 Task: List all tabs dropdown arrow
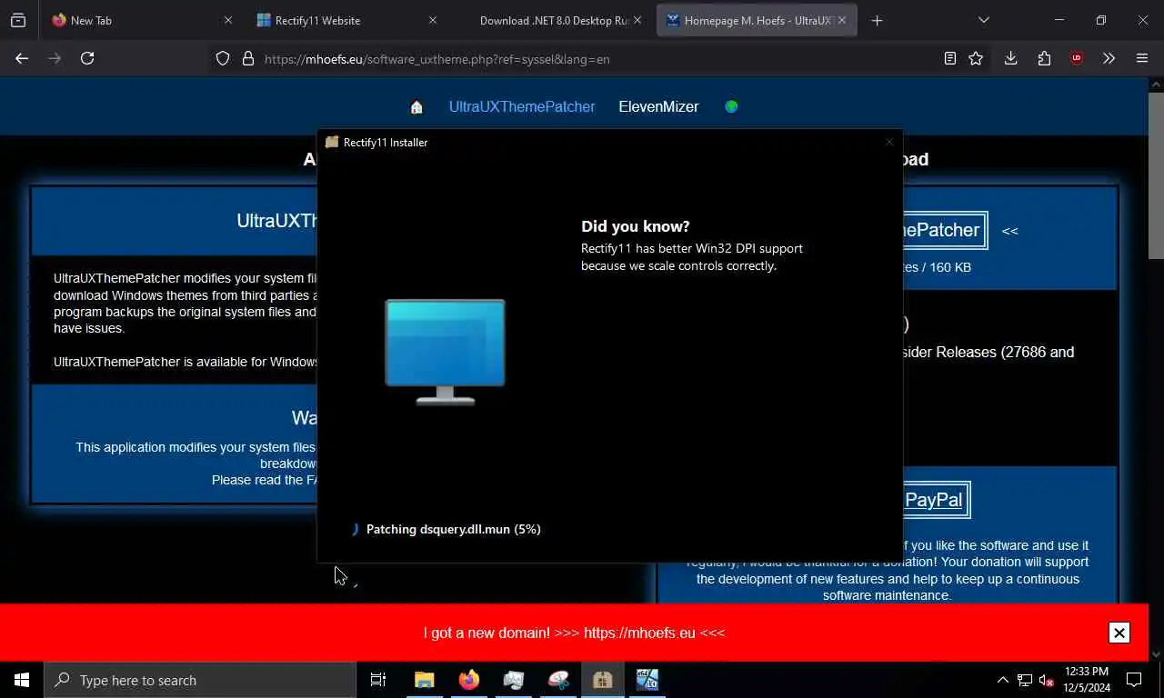[x=983, y=20]
